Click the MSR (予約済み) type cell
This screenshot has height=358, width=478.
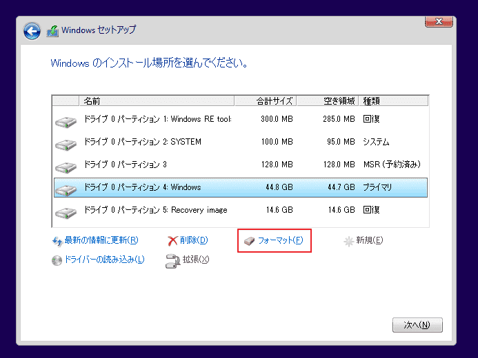392,165
